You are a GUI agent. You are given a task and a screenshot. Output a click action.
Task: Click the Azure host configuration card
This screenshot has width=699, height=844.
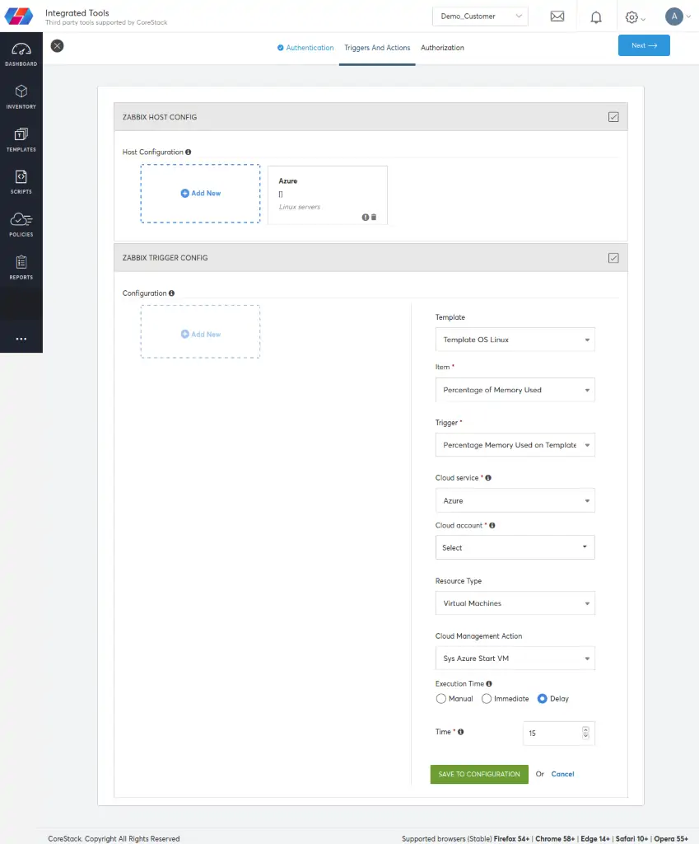(x=328, y=195)
